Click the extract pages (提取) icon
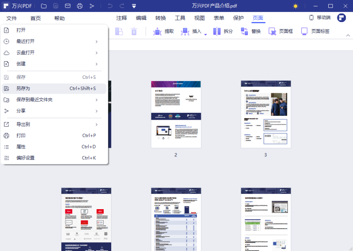The height and width of the screenshot is (251, 353). coord(158,31)
